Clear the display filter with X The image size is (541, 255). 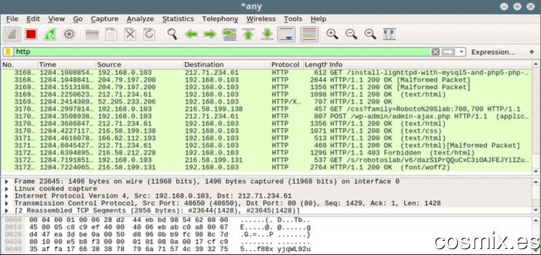pyautogui.click(x=436, y=52)
